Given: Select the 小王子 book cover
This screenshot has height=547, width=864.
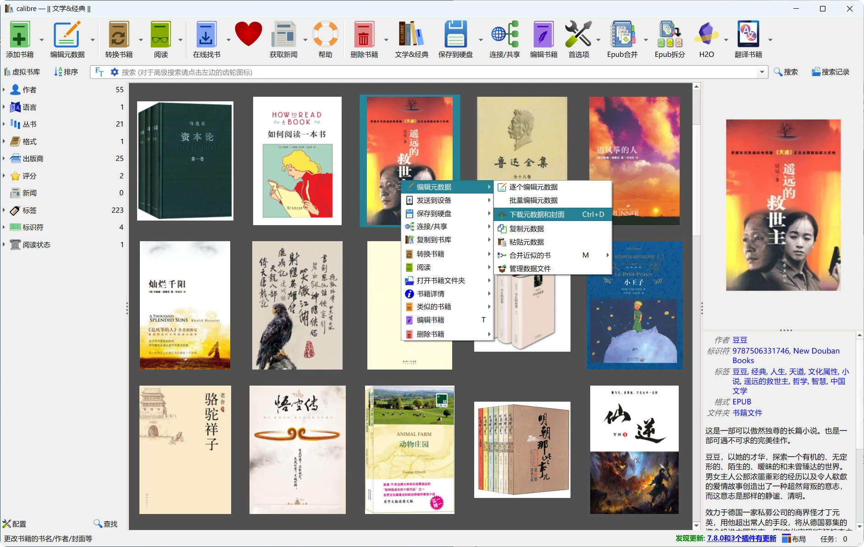Looking at the screenshot, I should pos(634,305).
